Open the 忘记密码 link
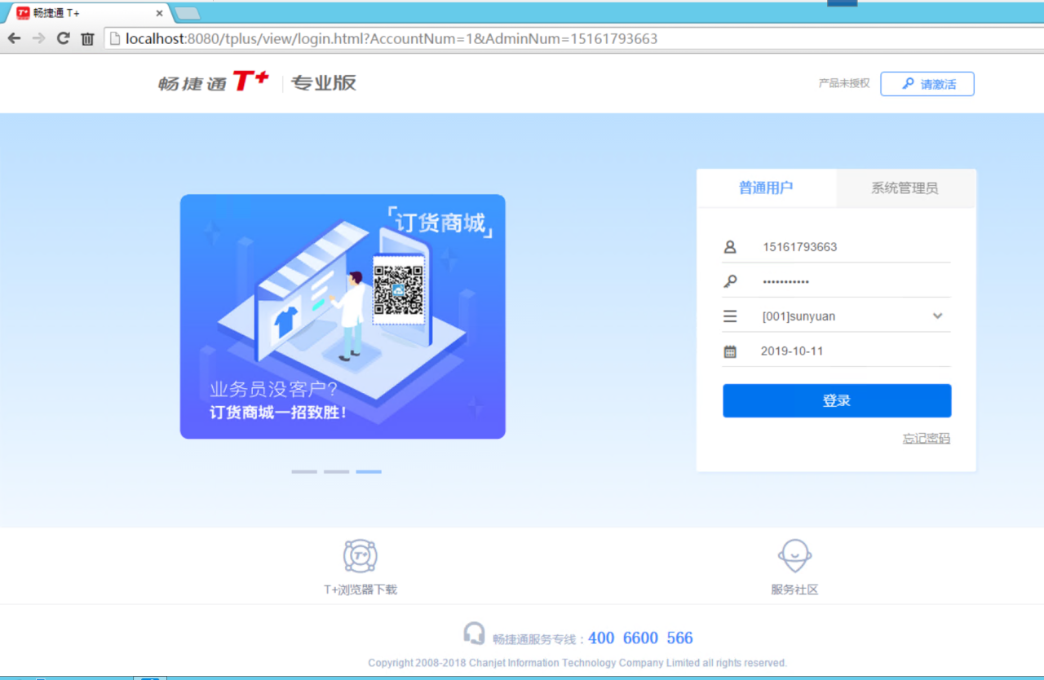1044x680 pixels. (x=926, y=438)
